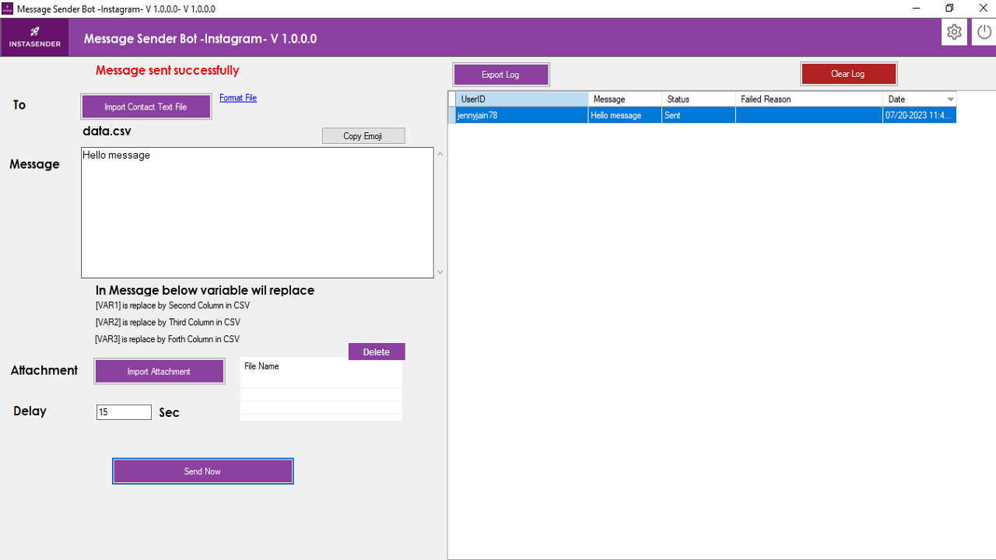Click the Copy Emoji button
996x560 pixels.
pos(363,136)
